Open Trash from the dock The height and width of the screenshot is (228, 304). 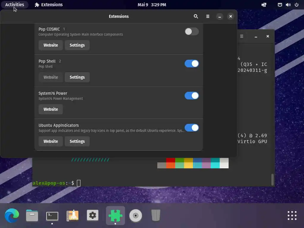point(156,216)
